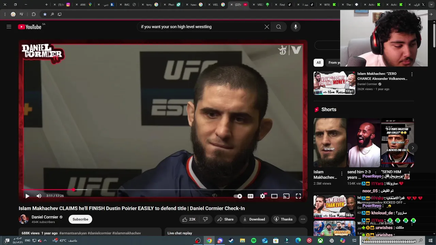Open Daniel Cormier channel name link
The width and height of the screenshot is (436, 245).
click(45, 217)
